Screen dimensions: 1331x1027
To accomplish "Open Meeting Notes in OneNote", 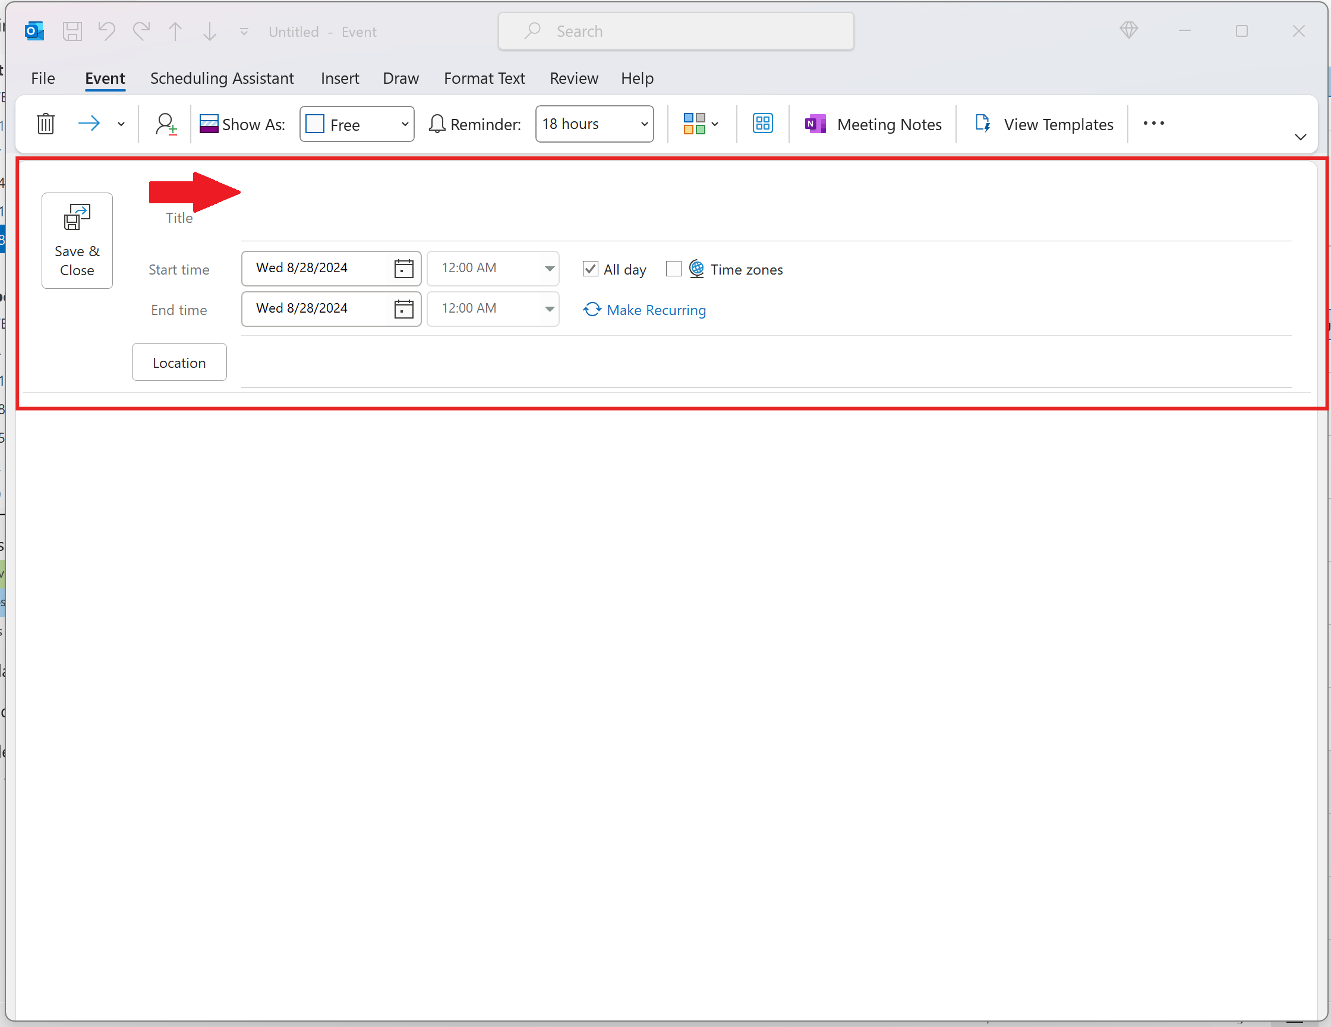I will pos(873,124).
